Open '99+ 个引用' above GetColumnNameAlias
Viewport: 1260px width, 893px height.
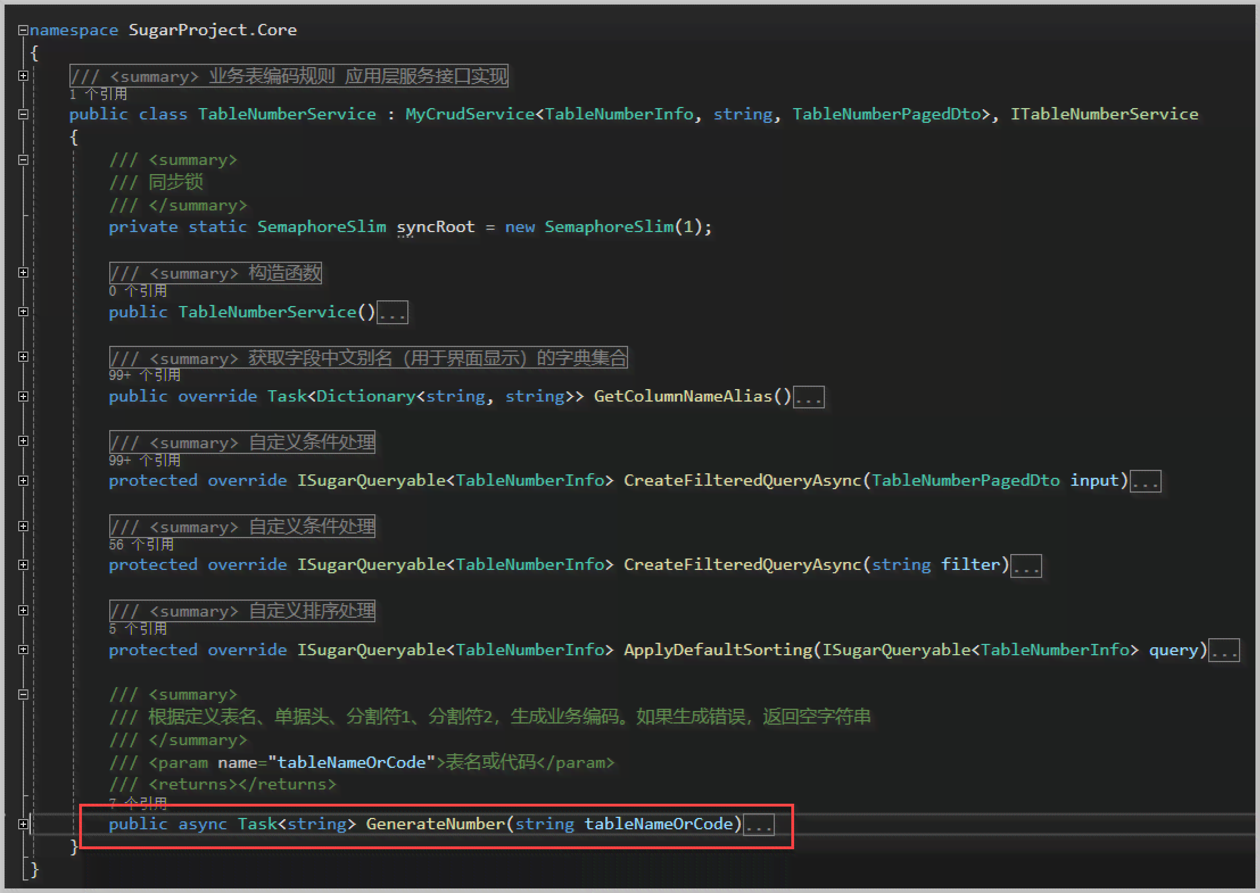pyautogui.click(x=144, y=375)
